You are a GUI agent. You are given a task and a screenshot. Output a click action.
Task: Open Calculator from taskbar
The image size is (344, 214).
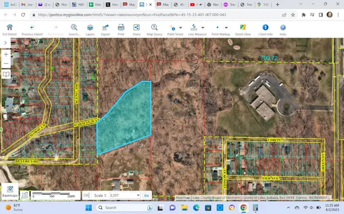255,208
